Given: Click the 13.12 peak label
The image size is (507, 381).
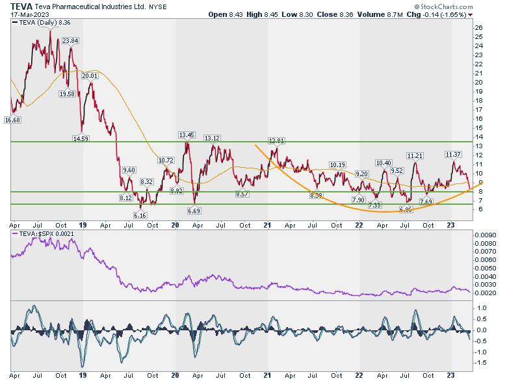Looking at the screenshot, I should tap(212, 138).
